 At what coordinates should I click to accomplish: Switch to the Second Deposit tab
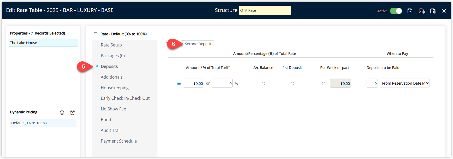tap(198, 44)
